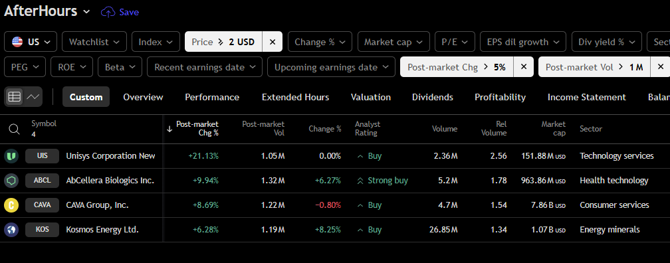Click the CAVA ticker badge
Image resolution: width=670 pixels, height=263 pixels.
43,205
